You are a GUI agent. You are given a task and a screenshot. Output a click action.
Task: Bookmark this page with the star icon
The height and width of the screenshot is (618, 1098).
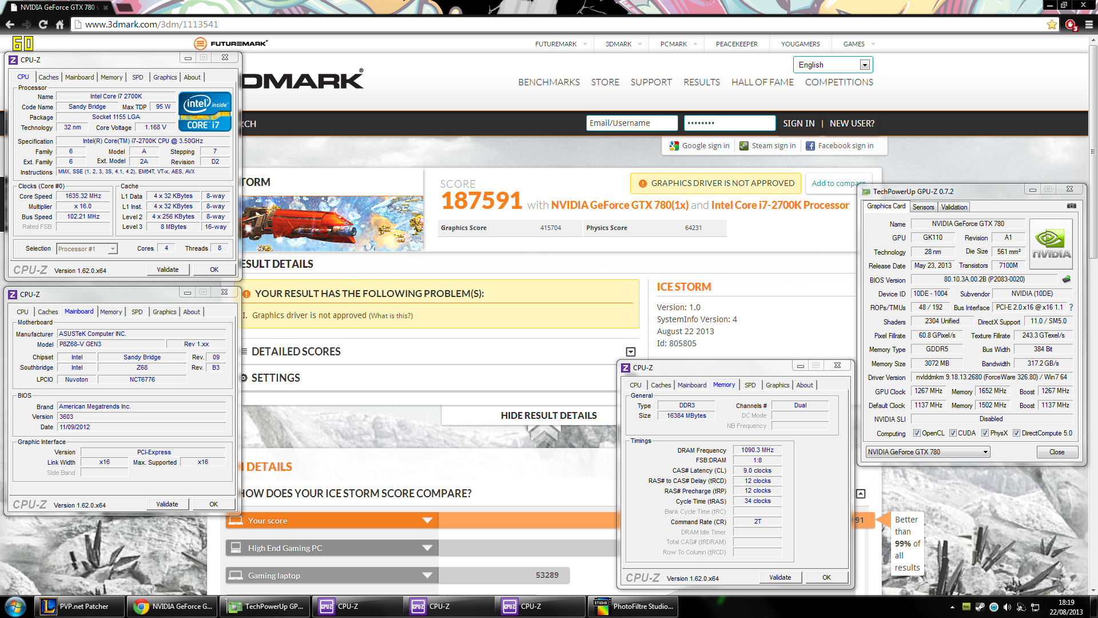1052,25
